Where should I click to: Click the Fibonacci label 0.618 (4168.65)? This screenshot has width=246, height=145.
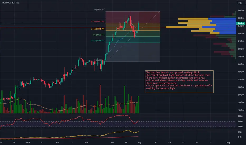pyautogui.click(x=97, y=41)
